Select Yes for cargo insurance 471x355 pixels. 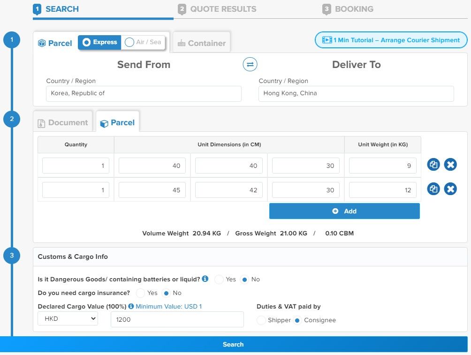140,293
